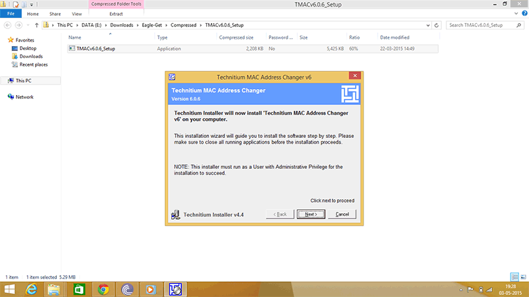
Task: Open the View ribbon tab
Action: click(x=77, y=13)
